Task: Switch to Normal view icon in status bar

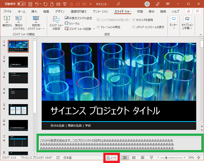Action: tap(125, 158)
